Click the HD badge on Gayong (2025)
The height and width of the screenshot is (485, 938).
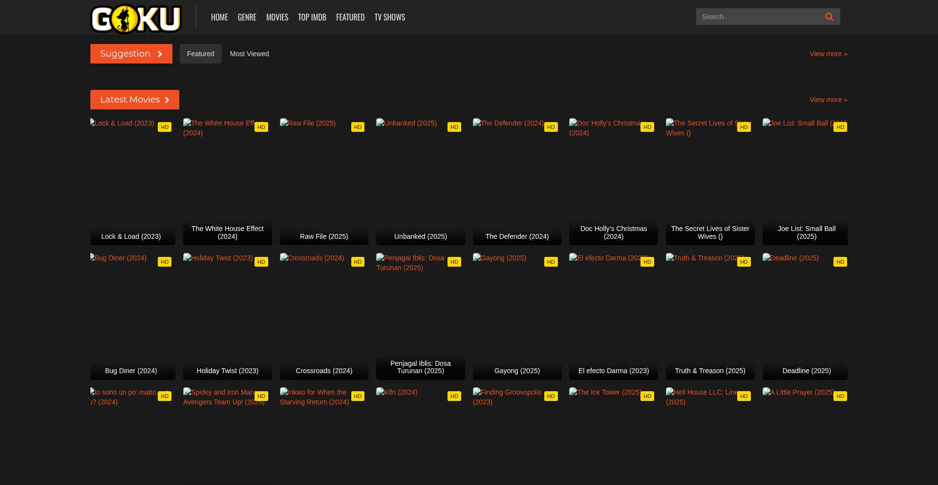pyautogui.click(x=551, y=262)
